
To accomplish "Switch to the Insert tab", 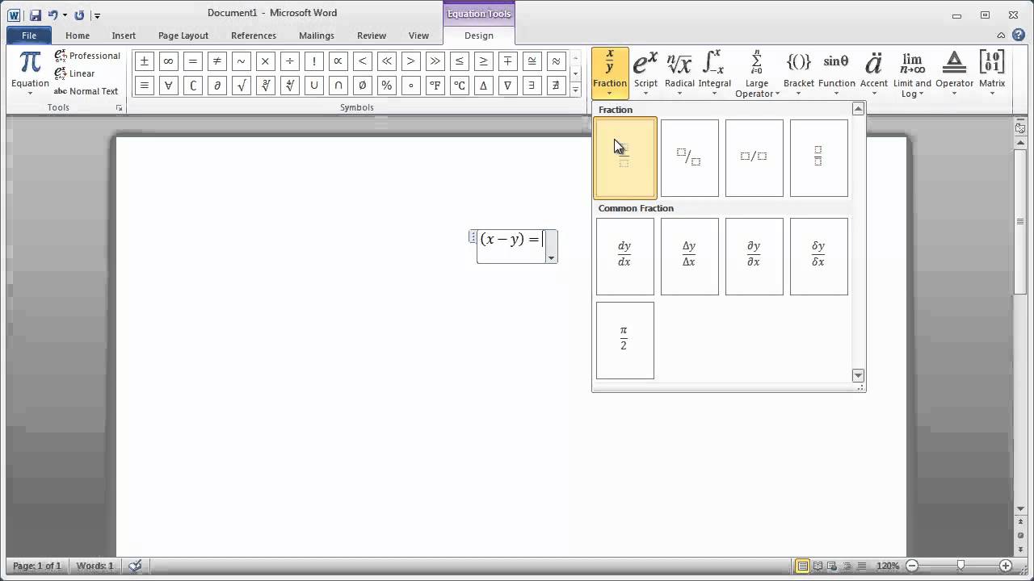I will pos(124,36).
